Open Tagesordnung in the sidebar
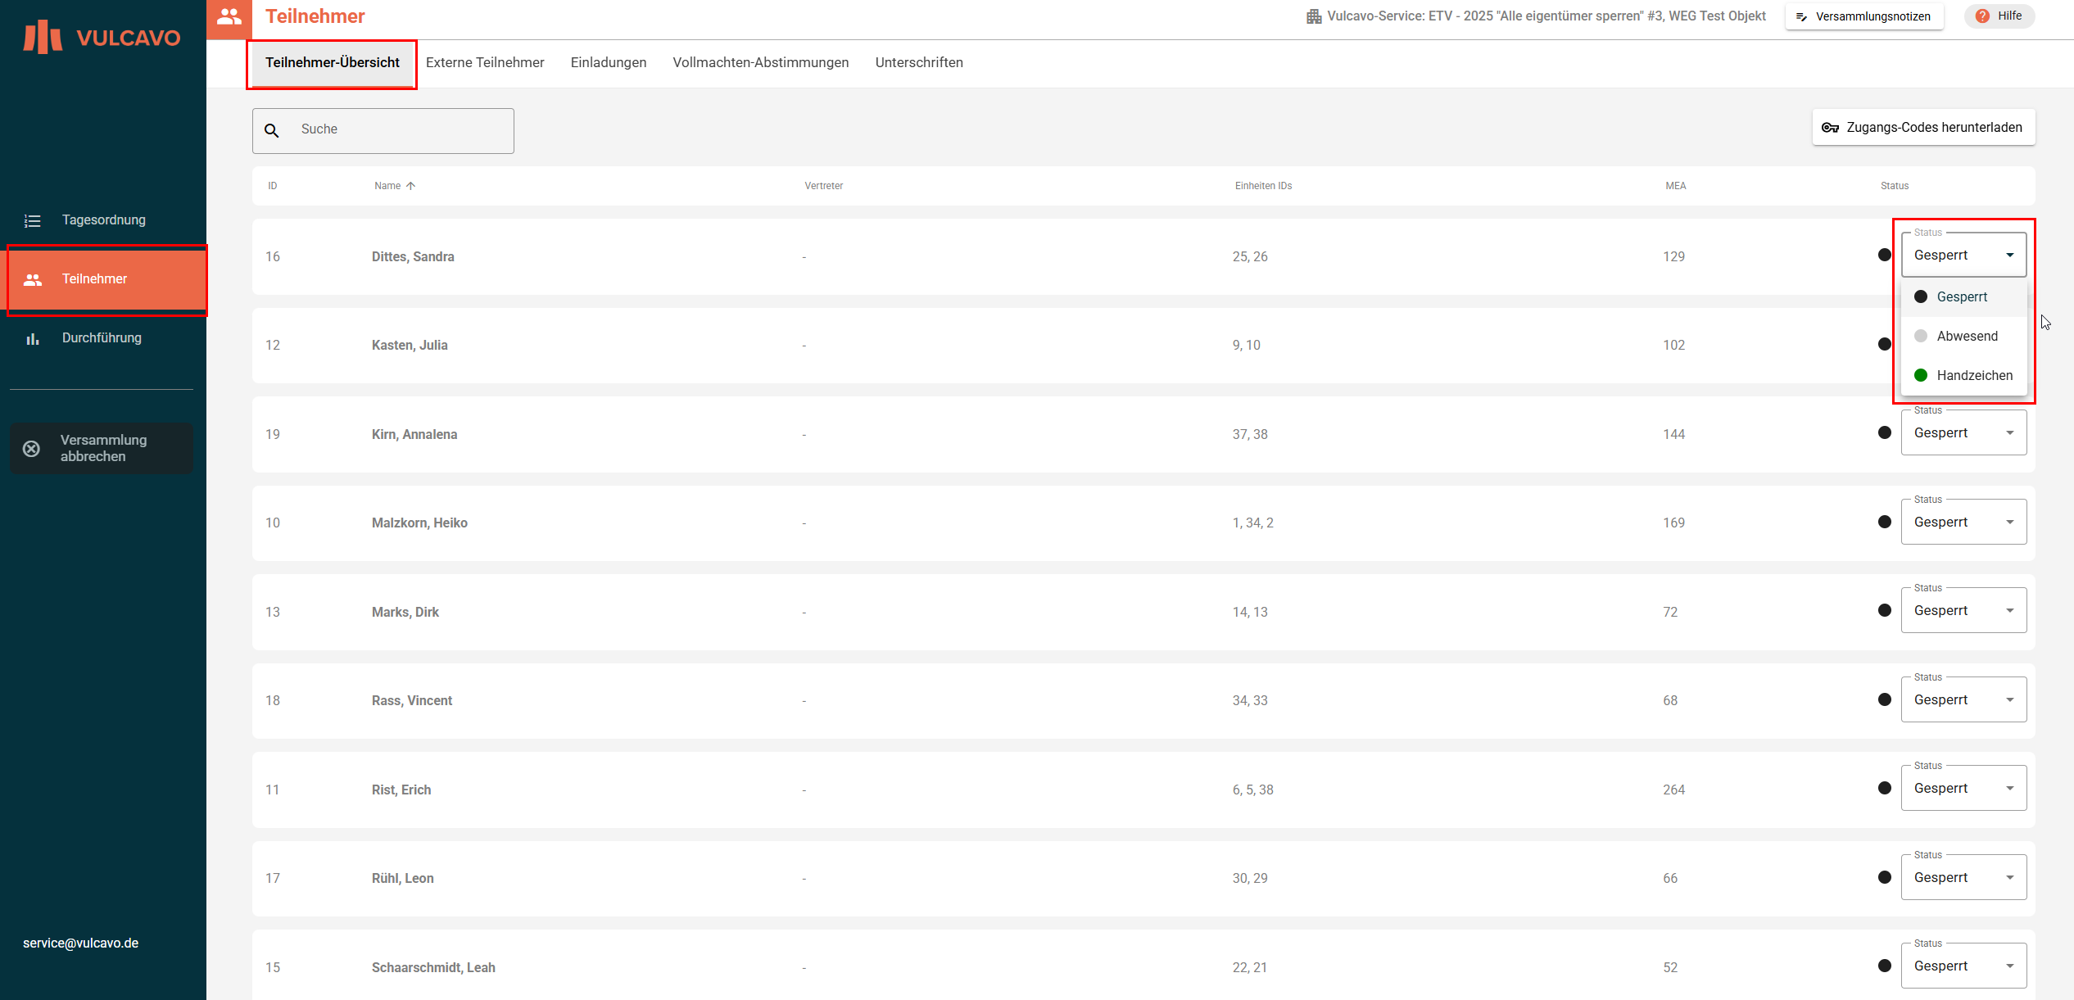The width and height of the screenshot is (2074, 1000). pyautogui.click(x=103, y=220)
